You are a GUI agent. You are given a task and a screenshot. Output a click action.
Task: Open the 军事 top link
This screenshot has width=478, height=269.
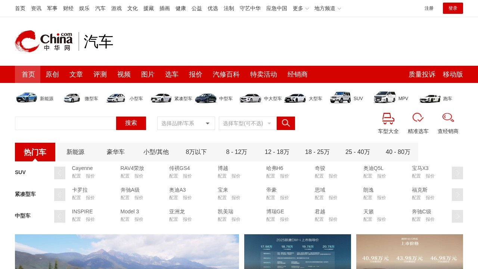[x=52, y=8]
